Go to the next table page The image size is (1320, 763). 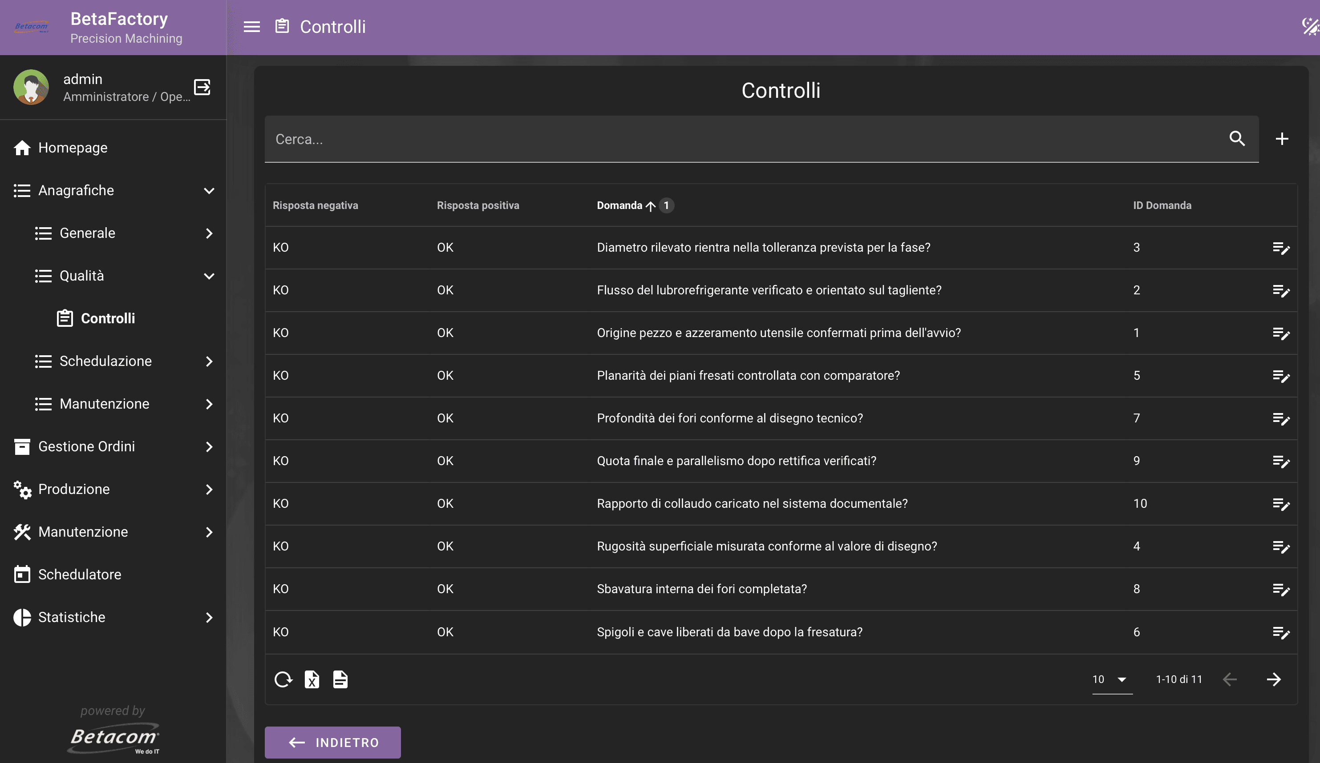pyautogui.click(x=1273, y=679)
